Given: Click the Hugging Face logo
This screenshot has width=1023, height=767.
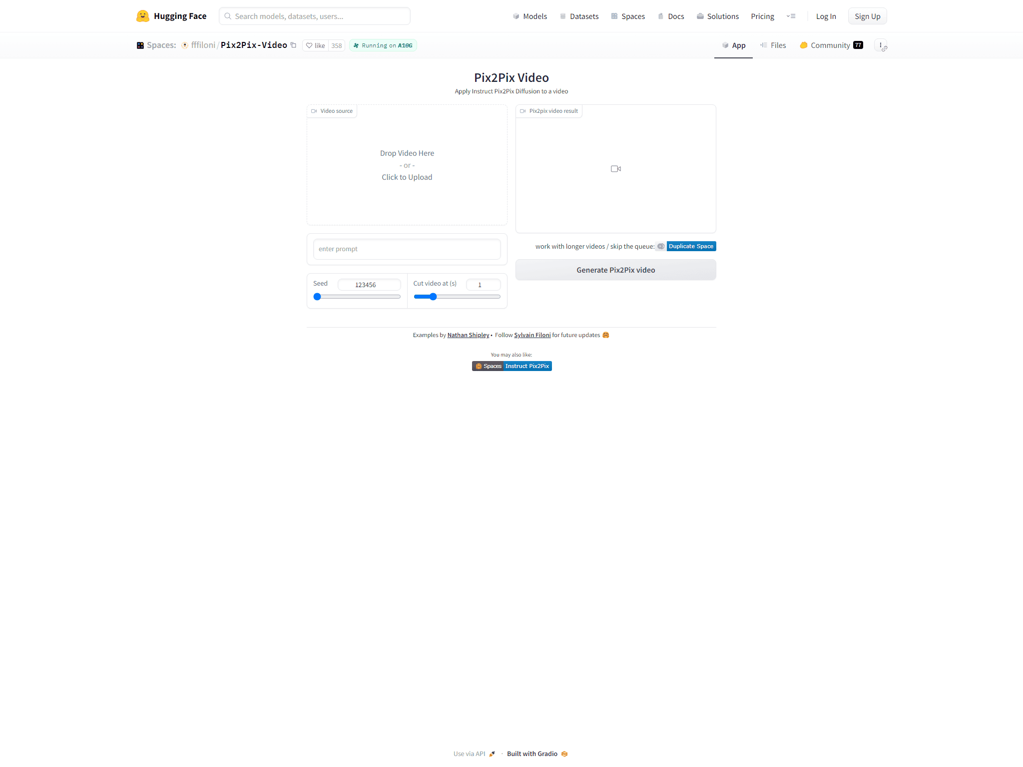Looking at the screenshot, I should coord(171,16).
